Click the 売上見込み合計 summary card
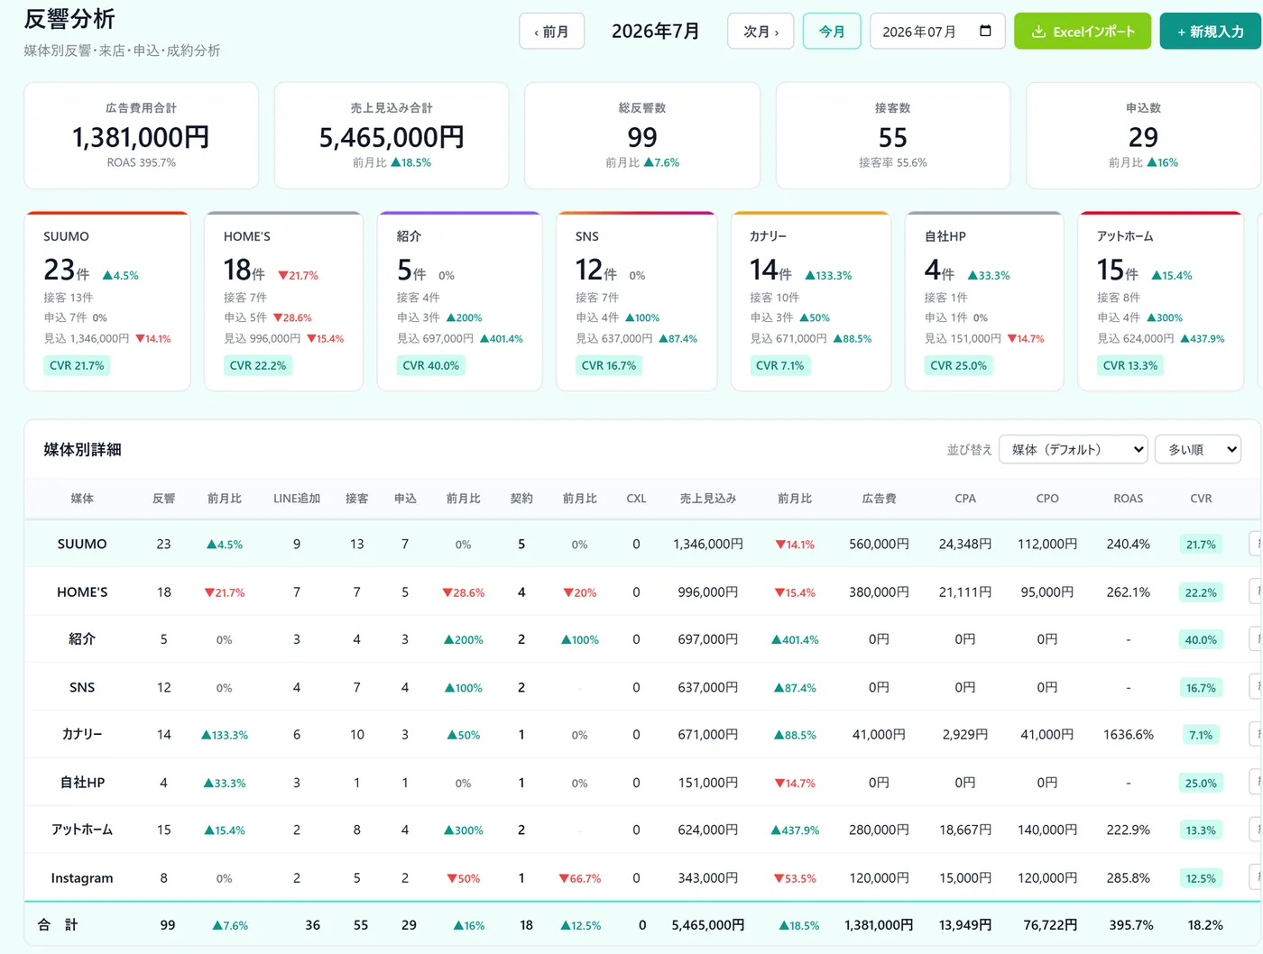Screen dimensions: 1263x954 pos(392,135)
